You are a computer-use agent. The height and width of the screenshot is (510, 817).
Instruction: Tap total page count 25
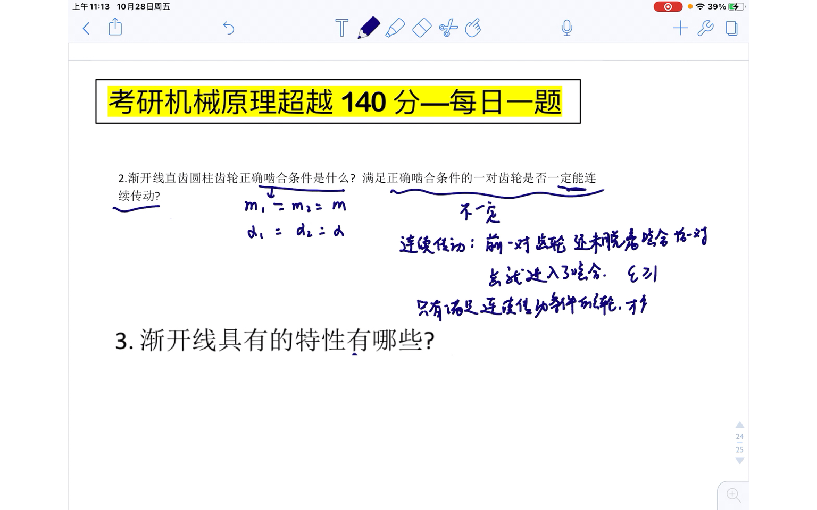[x=739, y=449]
